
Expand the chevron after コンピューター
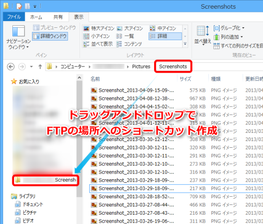tap(90, 67)
